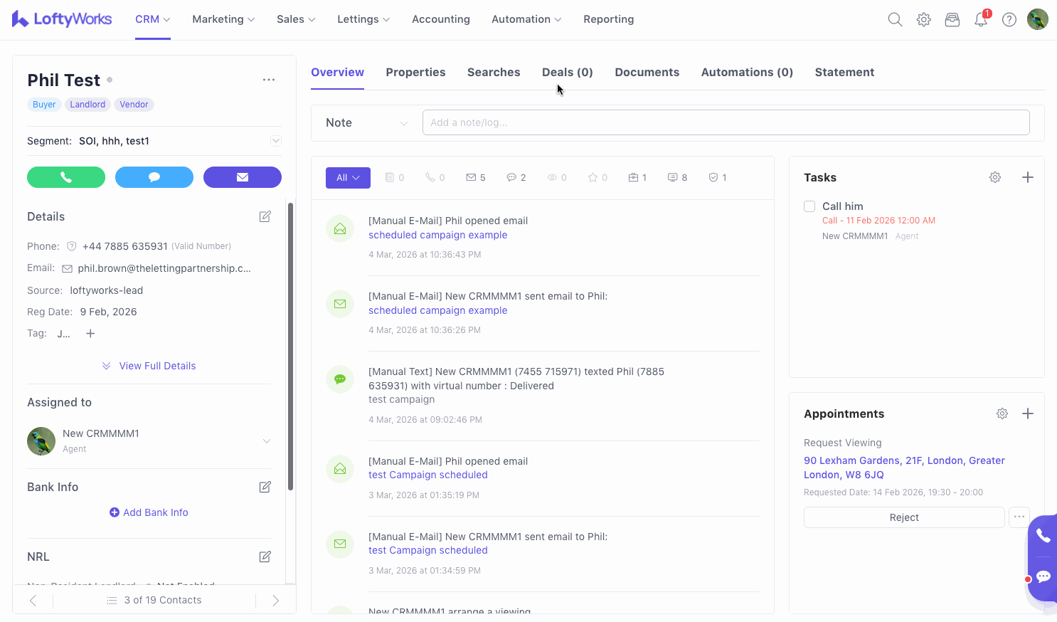Open the Documents tab
Viewport: 1057px width, 622px height.
tap(647, 73)
